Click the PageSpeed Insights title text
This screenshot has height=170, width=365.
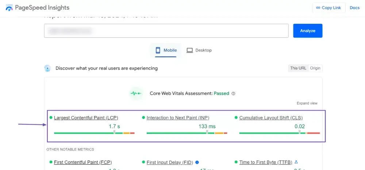click(x=42, y=8)
